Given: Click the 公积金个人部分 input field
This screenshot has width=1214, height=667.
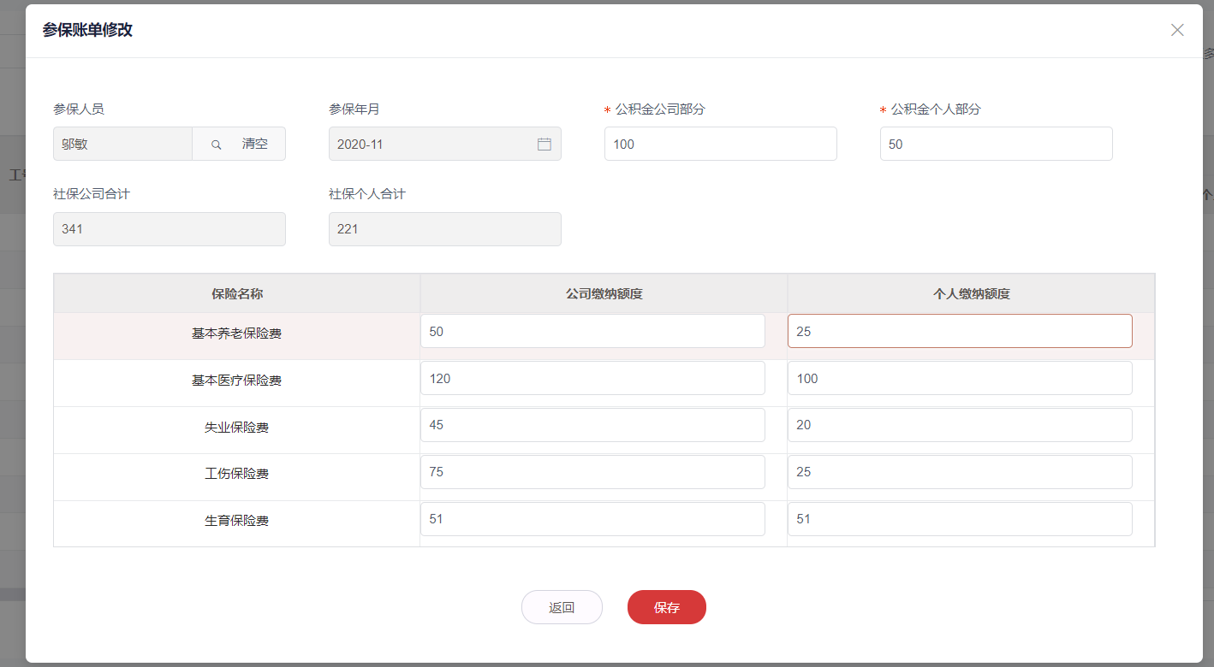Looking at the screenshot, I should click(996, 145).
